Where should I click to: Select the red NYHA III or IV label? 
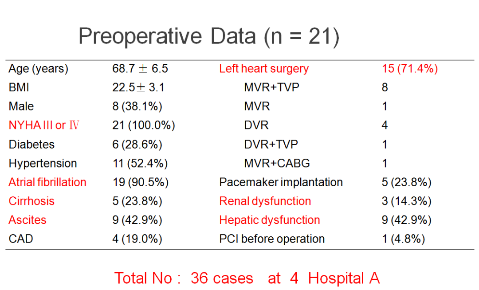point(44,125)
